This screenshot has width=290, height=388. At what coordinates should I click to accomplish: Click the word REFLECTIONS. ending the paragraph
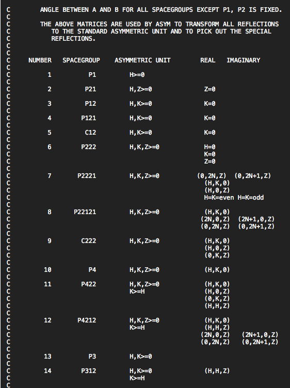tap(73, 39)
